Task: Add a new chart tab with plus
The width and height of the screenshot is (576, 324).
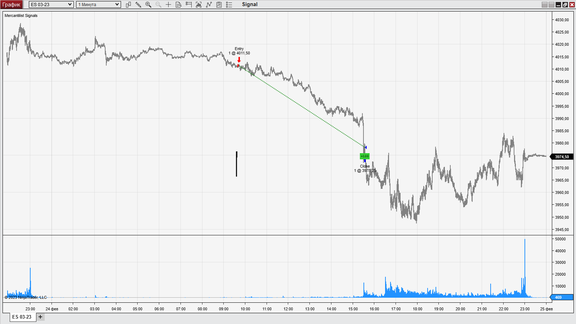Action: [40, 317]
